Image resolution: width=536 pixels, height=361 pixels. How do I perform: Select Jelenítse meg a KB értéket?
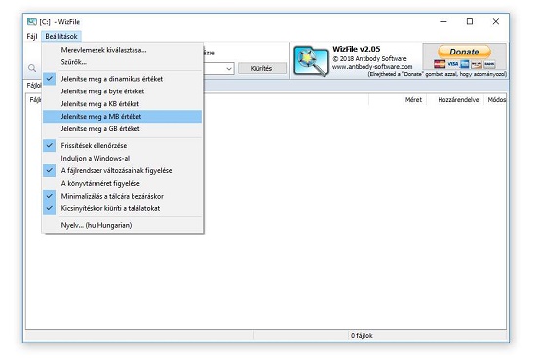(123, 104)
